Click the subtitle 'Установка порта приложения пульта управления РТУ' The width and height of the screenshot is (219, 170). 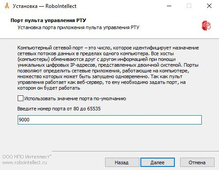pyautogui.click(x=78, y=27)
